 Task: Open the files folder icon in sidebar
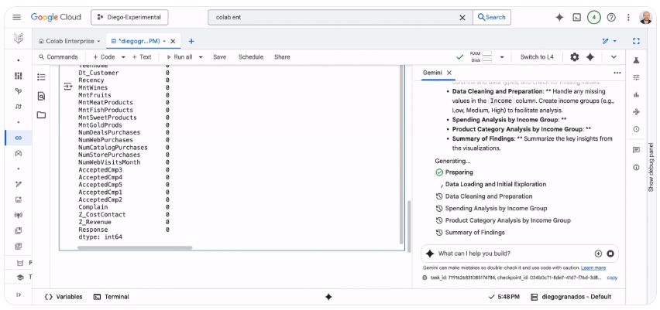[x=42, y=115]
